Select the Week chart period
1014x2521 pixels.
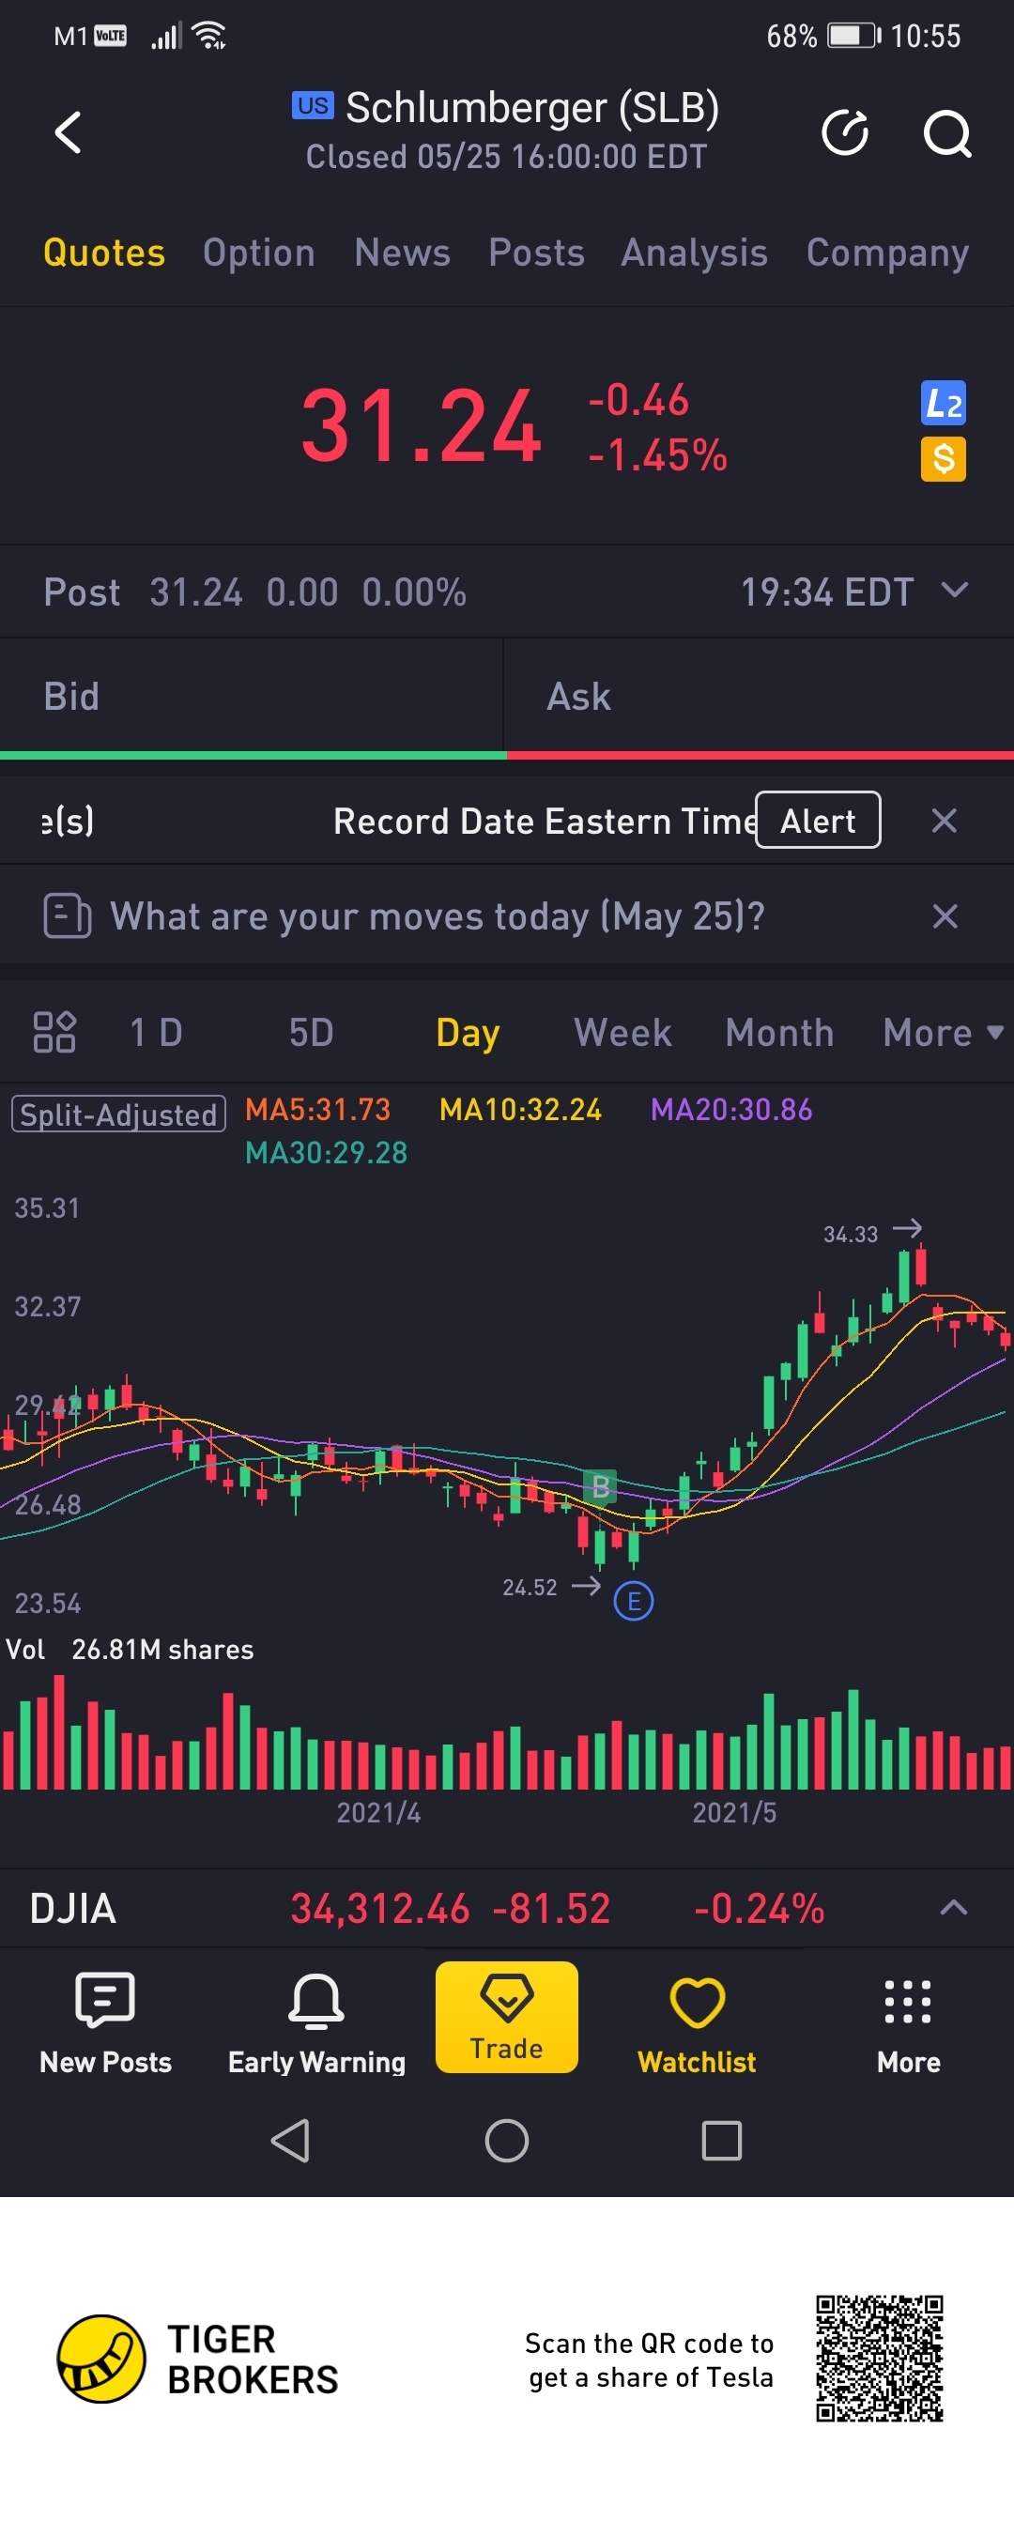click(622, 1033)
